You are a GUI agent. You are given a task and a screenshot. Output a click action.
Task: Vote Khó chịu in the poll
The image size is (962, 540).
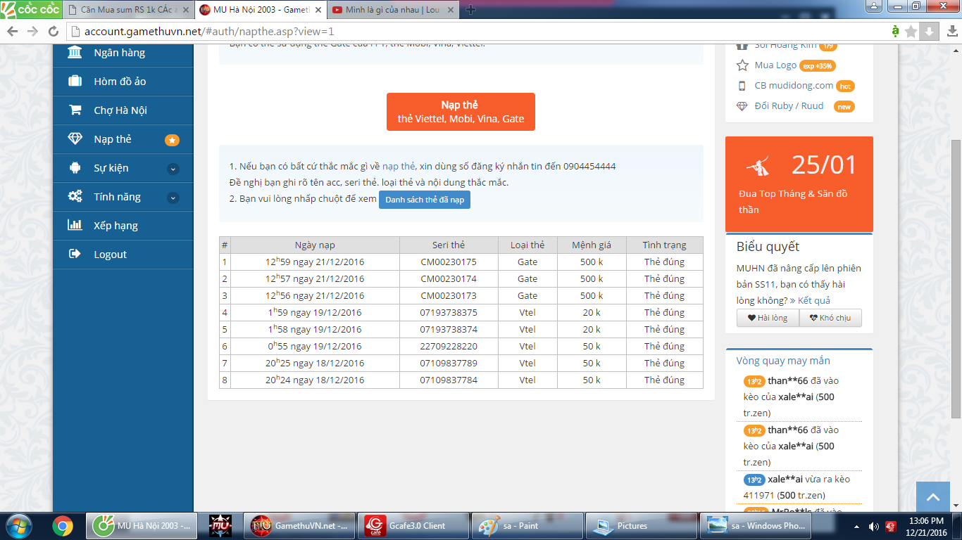[830, 318]
